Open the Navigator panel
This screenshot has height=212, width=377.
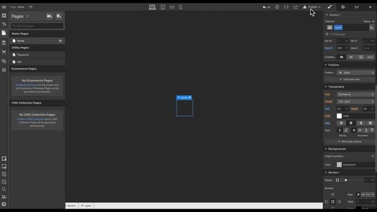(x=4, y=24)
